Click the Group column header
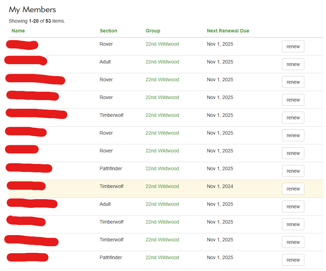Viewport: 326px width, 271px height. (153, 31)
